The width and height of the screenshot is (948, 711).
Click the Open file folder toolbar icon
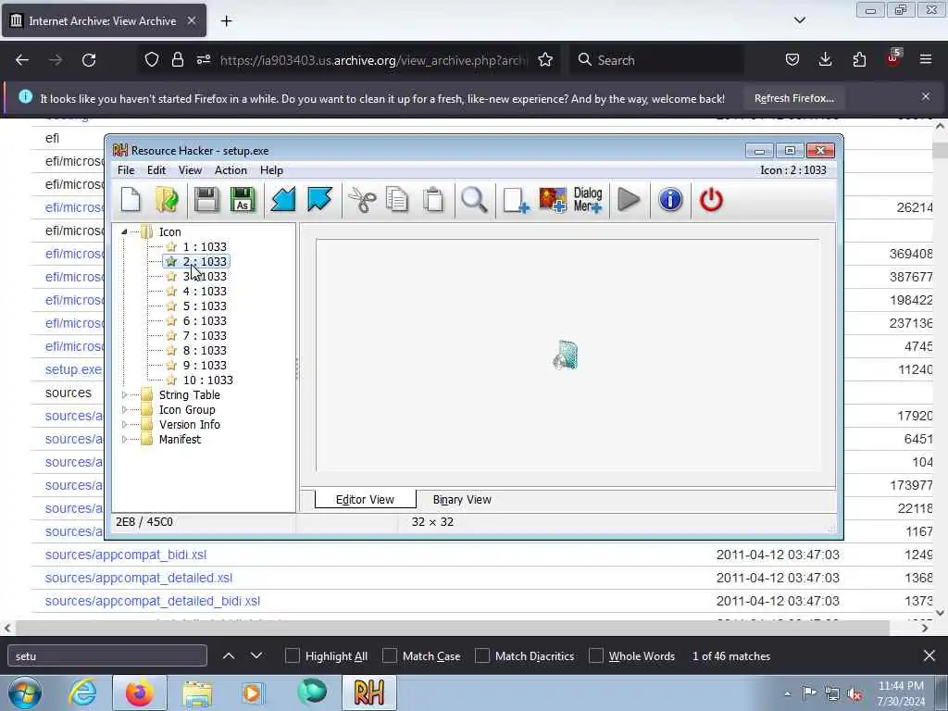coord(167,200)
